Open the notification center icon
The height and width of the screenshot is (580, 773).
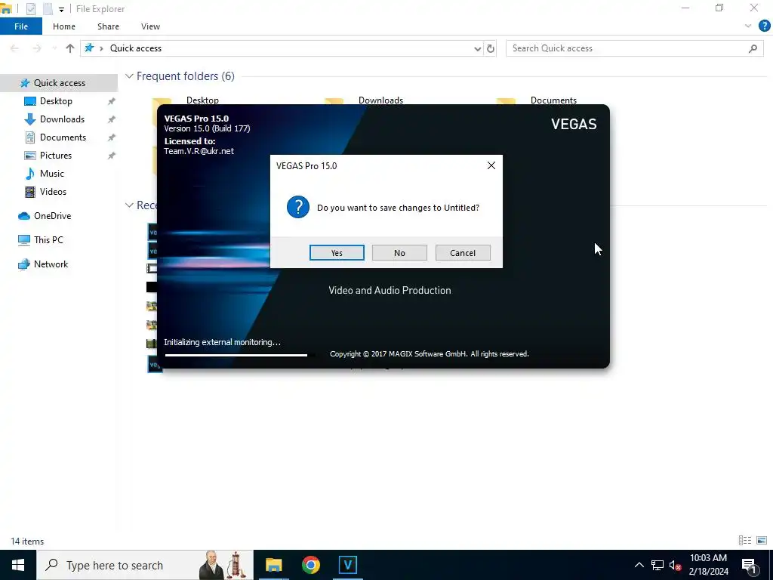click(749, 565)
